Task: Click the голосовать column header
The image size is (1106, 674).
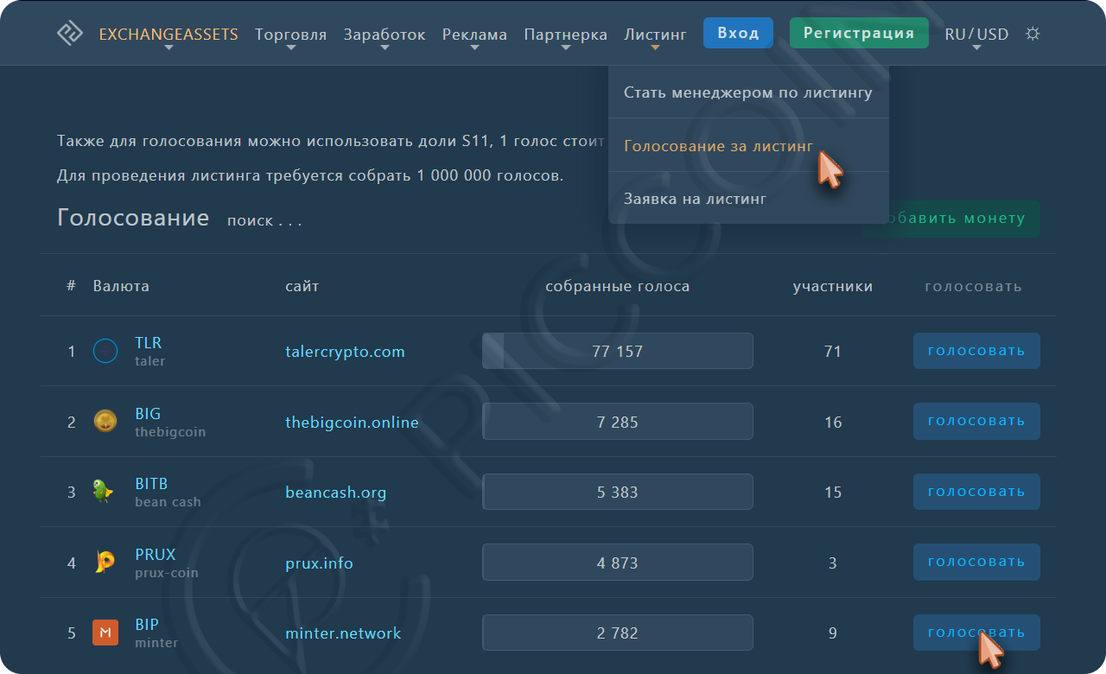Action: coord(973,286)
